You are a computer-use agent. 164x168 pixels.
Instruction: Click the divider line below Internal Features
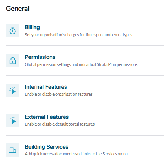point(85,105)
